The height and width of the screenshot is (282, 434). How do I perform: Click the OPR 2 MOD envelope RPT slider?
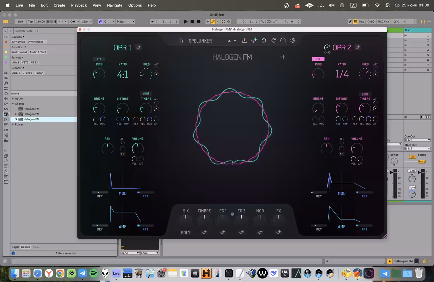pos(365,192)
